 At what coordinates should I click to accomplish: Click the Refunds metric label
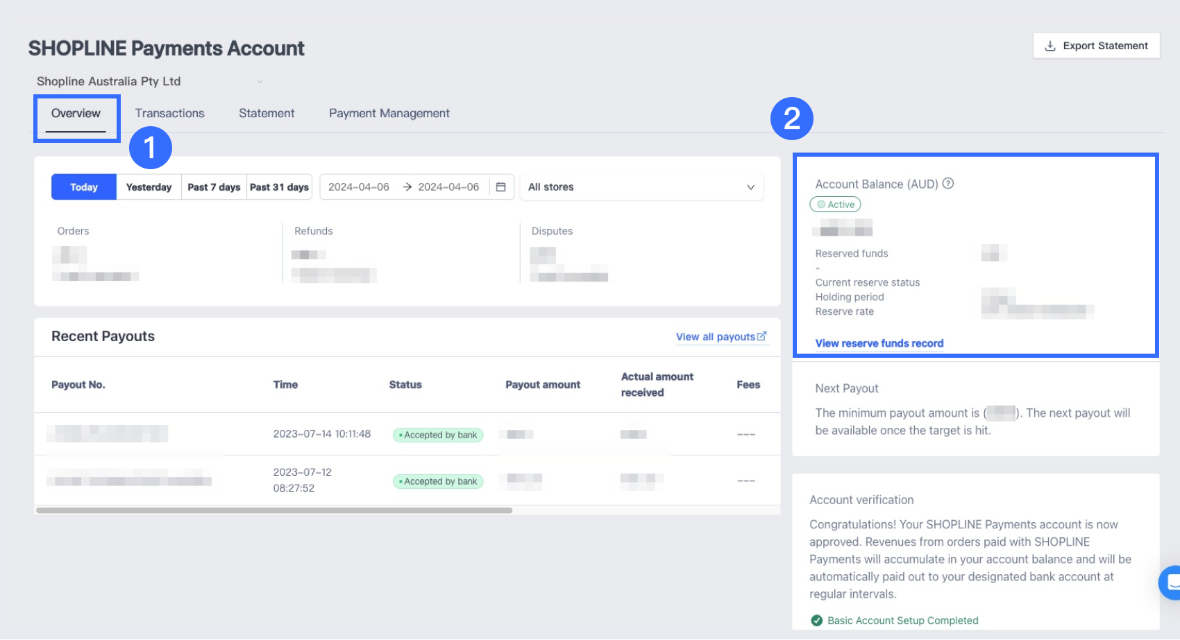point(314,231)
